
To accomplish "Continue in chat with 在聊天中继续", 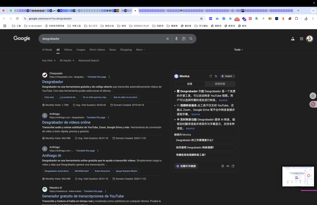I will (186, 166).
